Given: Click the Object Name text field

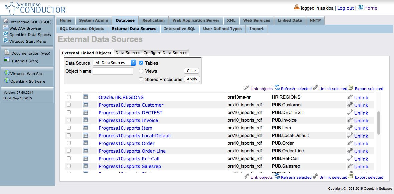Looking at the screenshot, I should [113, 71].
